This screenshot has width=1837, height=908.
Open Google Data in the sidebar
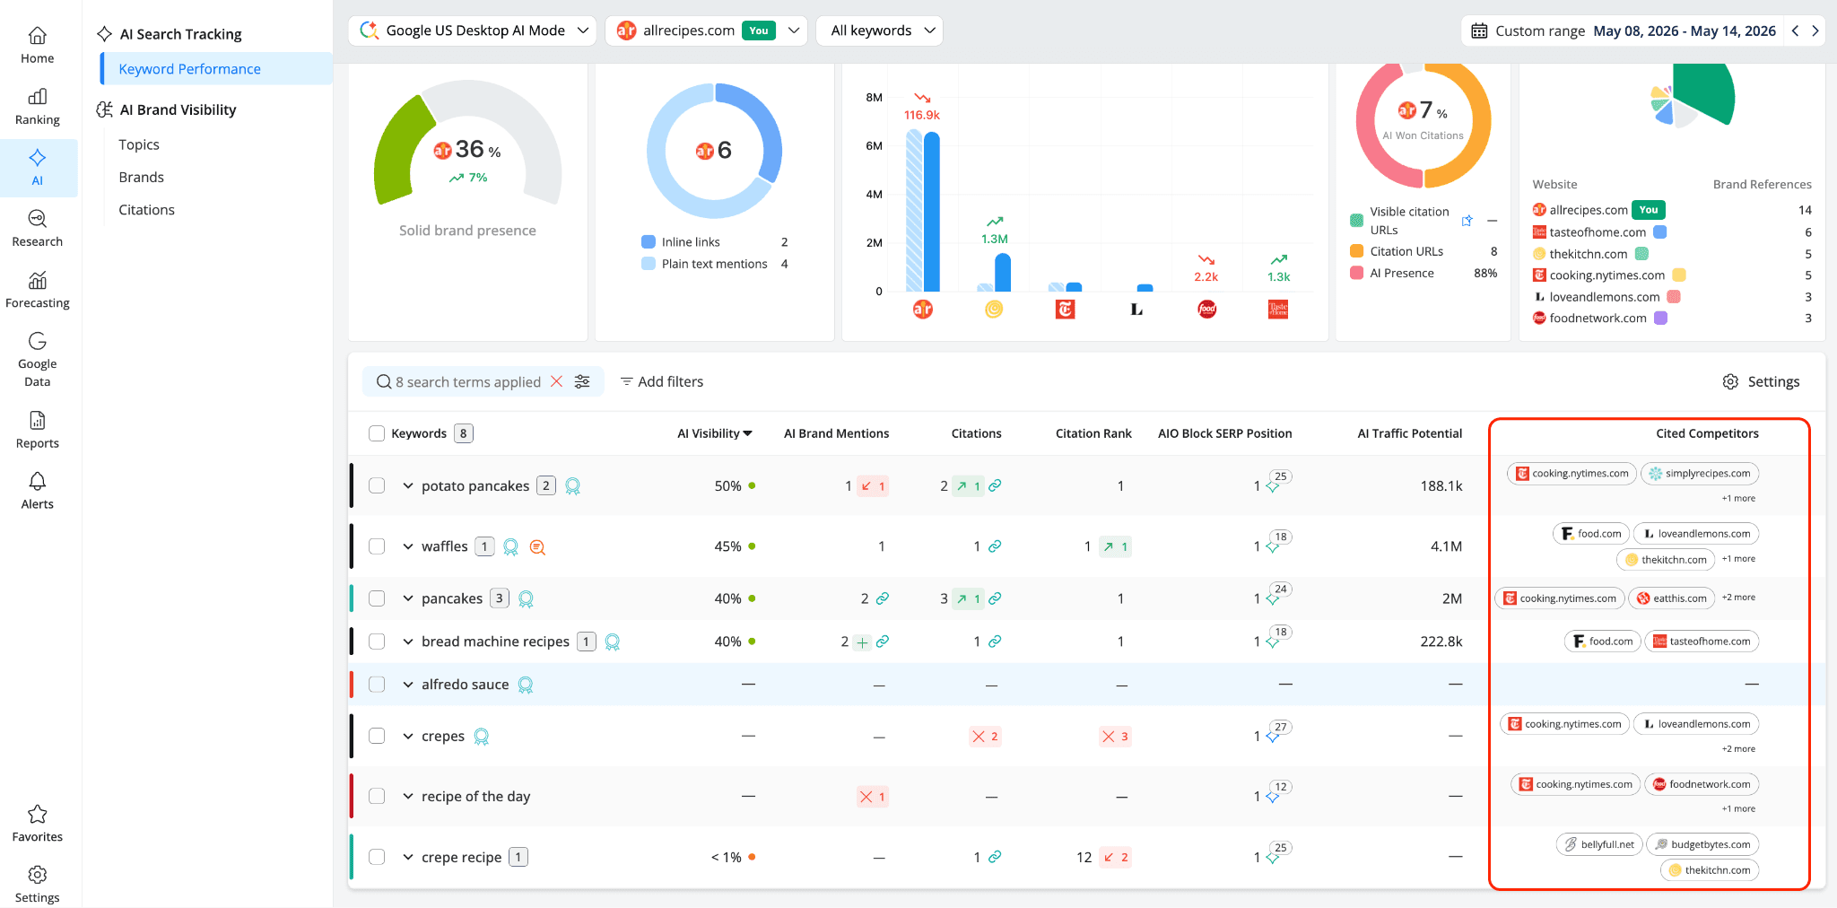(x=37, y=359)
